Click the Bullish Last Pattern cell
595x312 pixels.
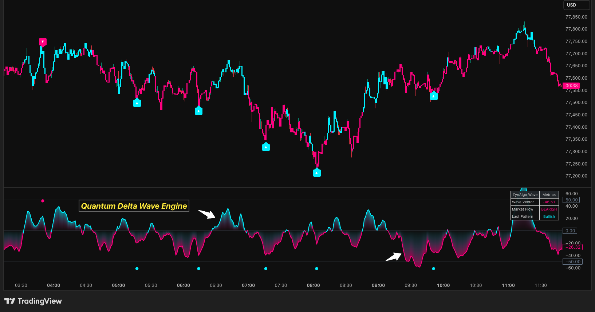point(549,217)
